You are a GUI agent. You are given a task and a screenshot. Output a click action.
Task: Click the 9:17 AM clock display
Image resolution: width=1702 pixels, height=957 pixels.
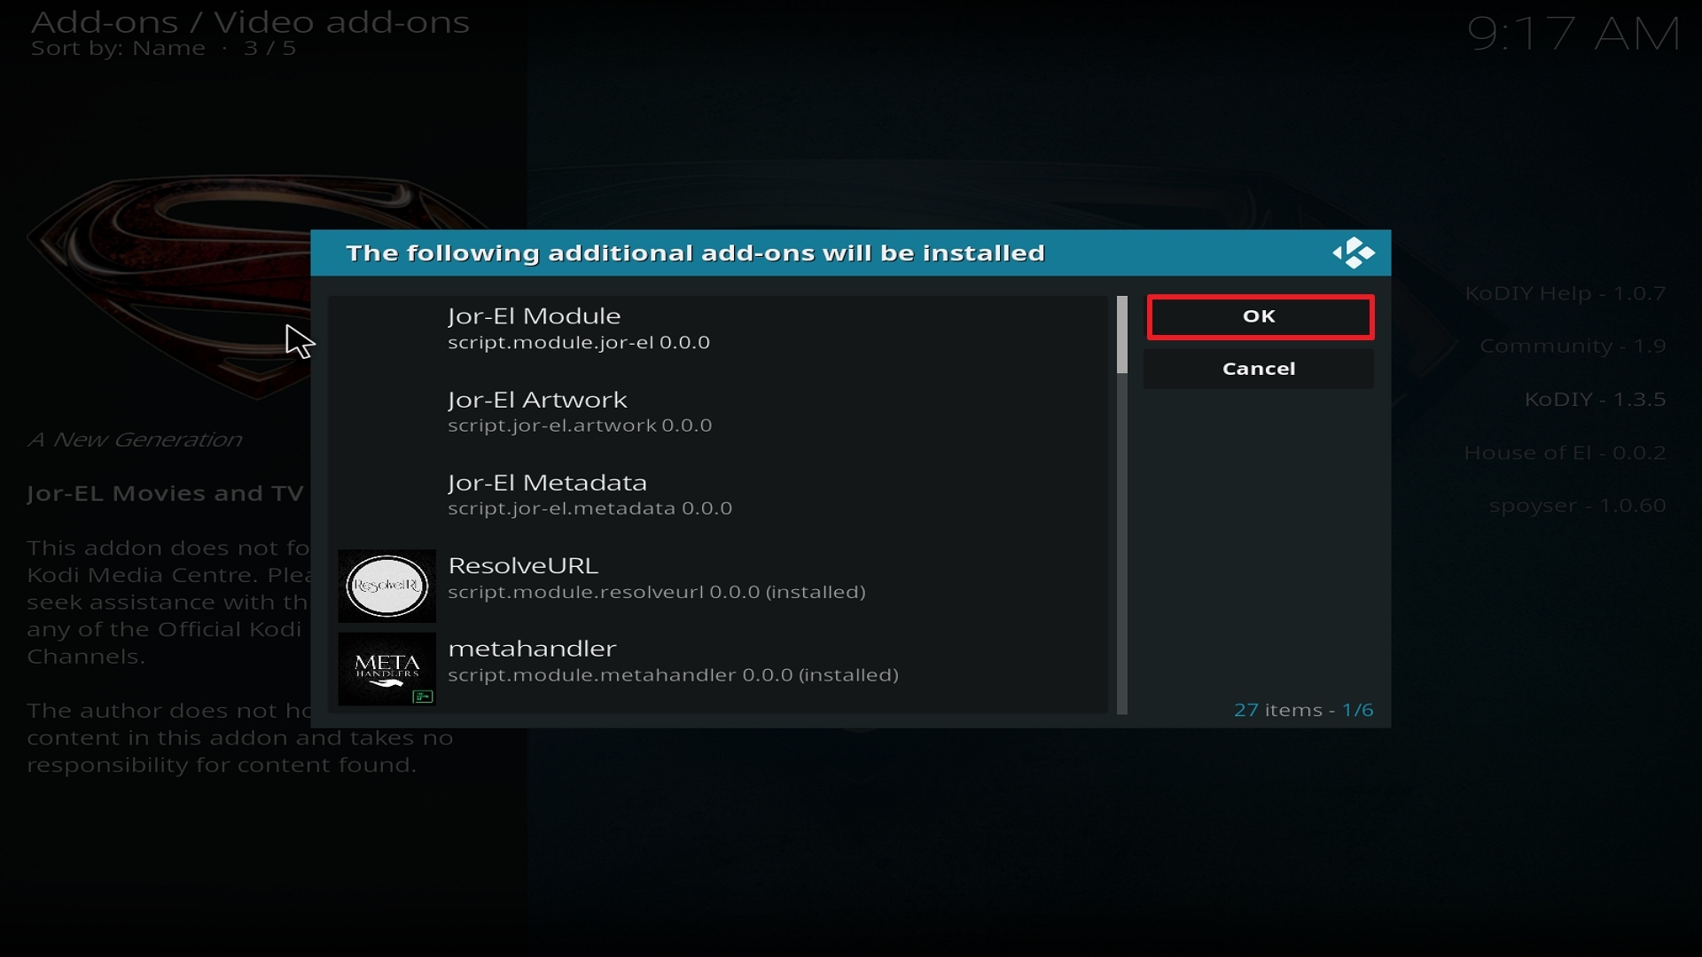point(1573,35)
